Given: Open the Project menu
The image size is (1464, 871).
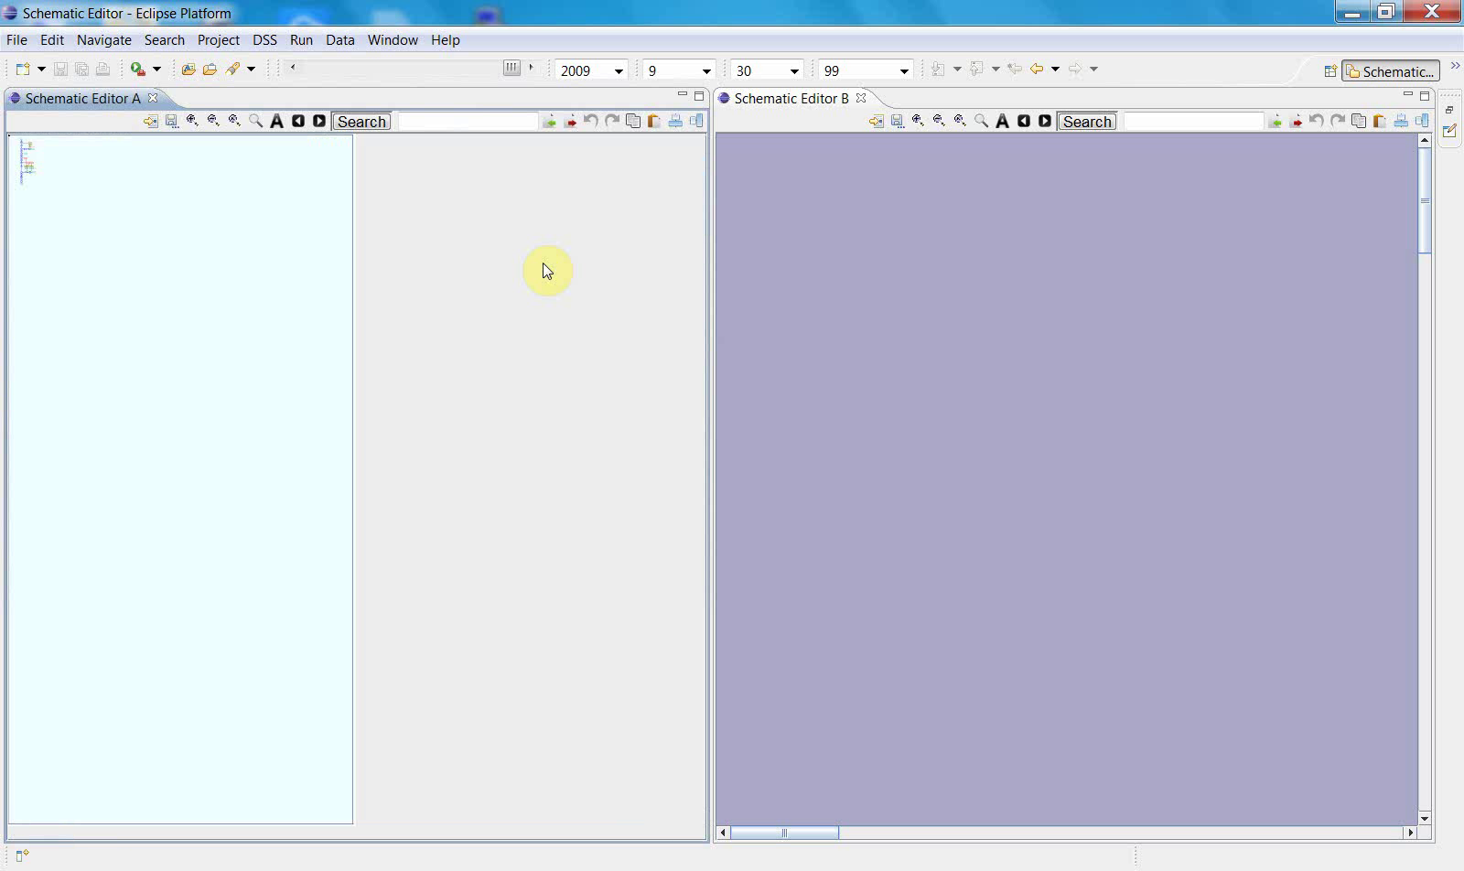Looking at the screenshot, I should [x=219, y=40].
